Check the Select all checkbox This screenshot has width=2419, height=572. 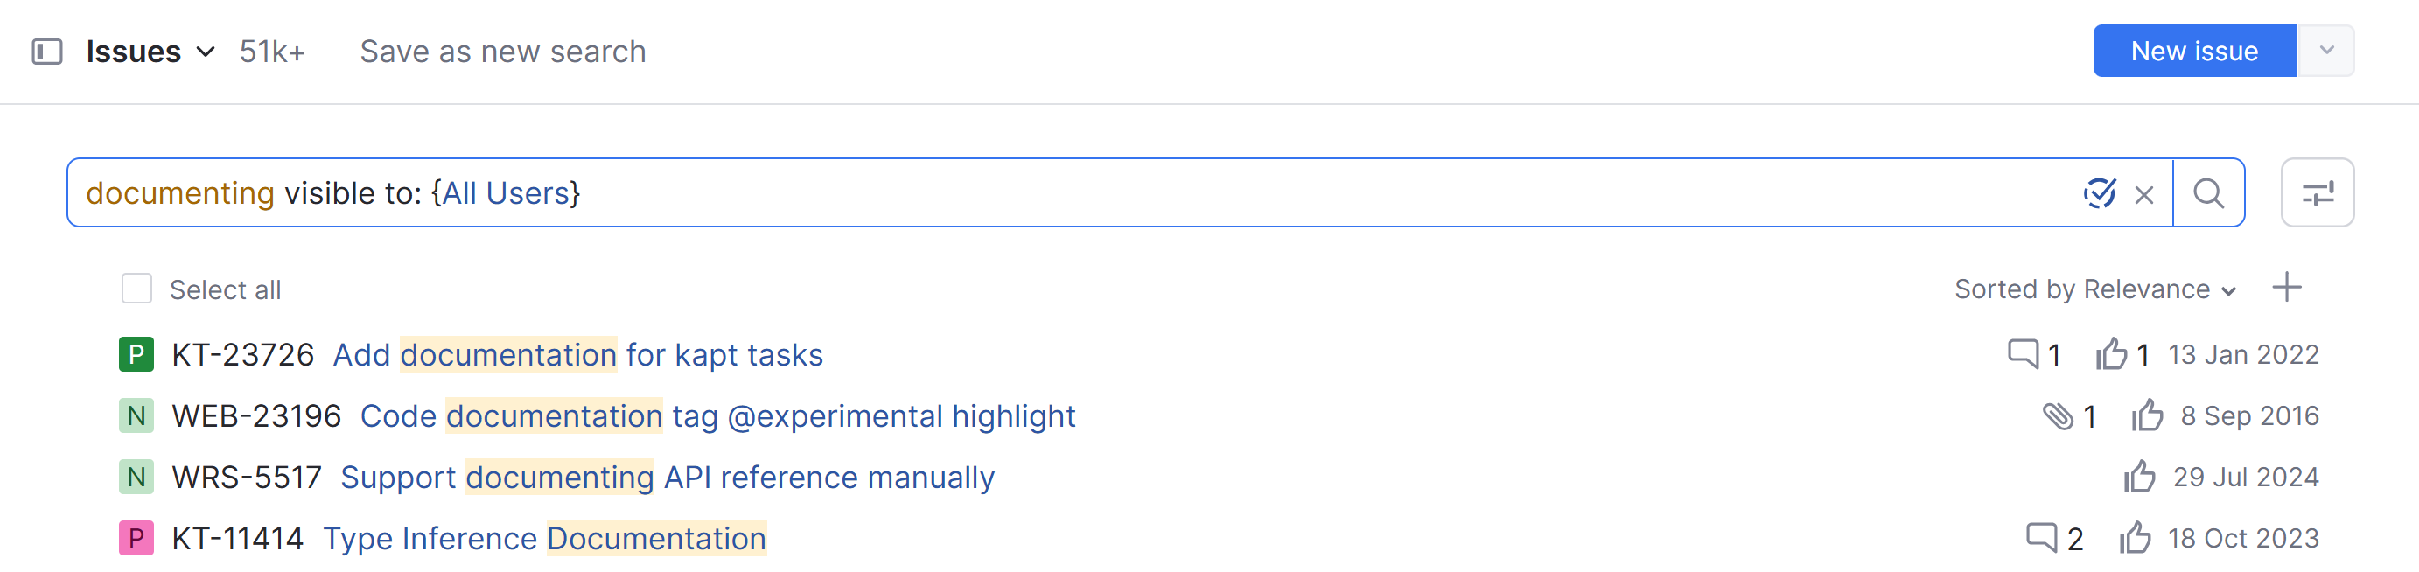click(x=136, y=289)
